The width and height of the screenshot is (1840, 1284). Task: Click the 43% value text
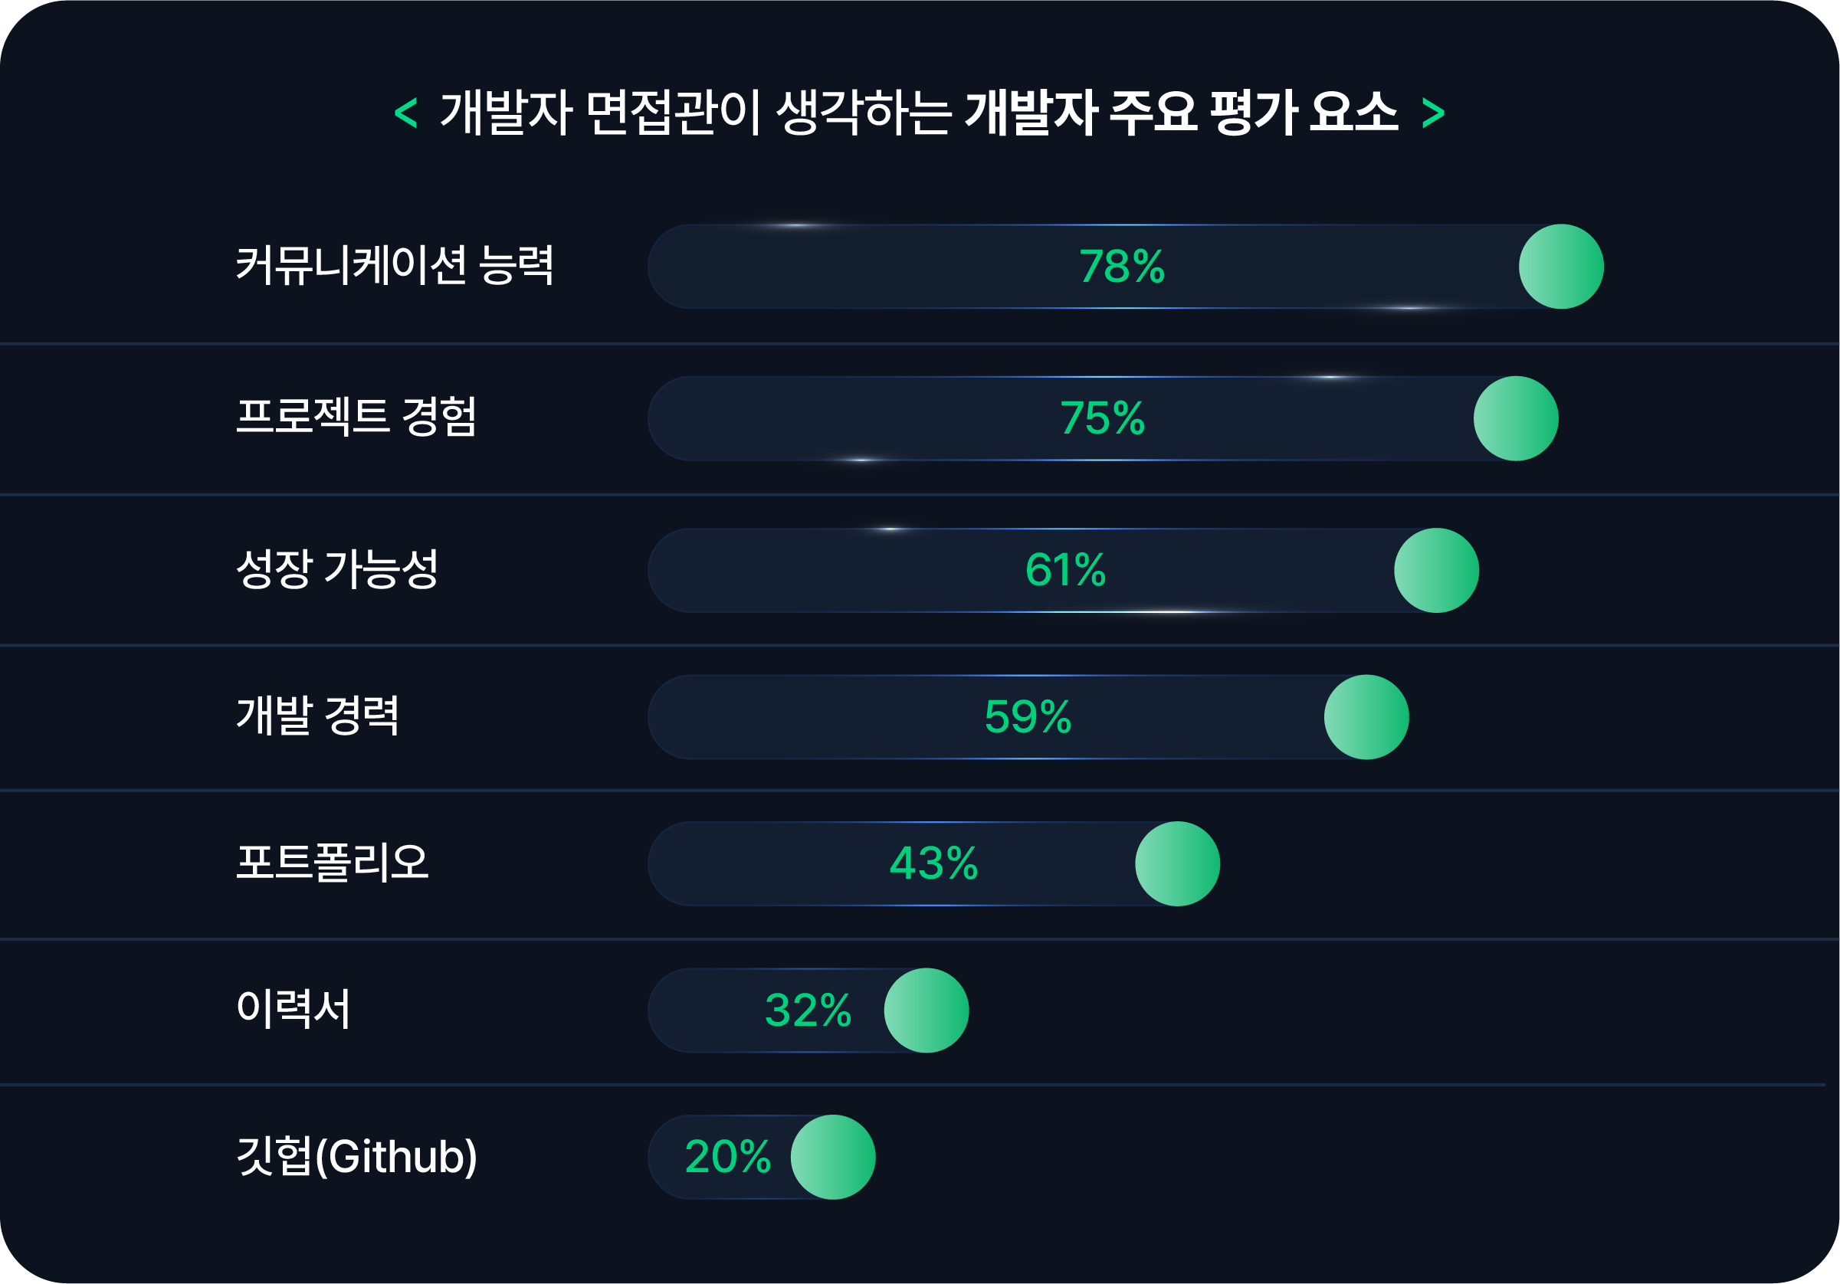coord(933,863)
